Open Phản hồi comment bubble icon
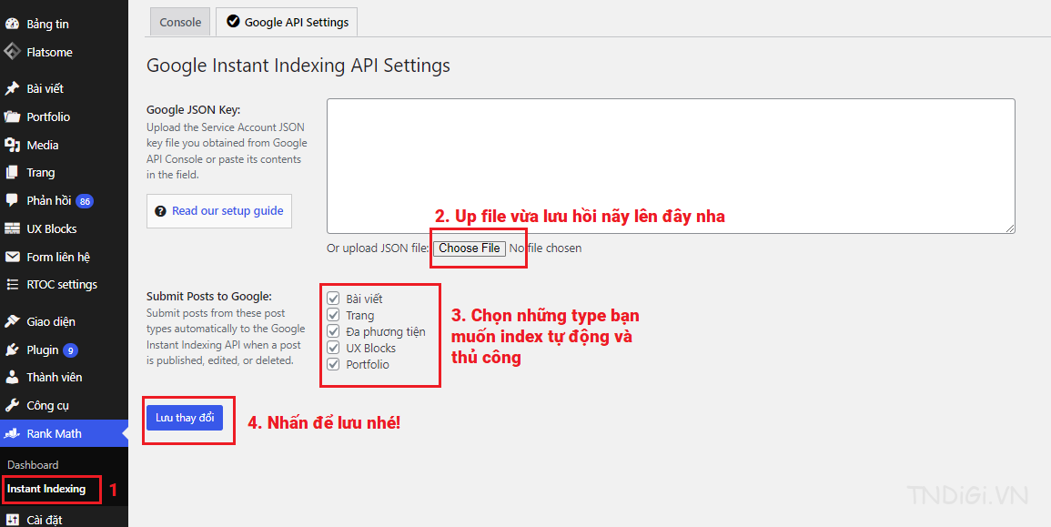This screenshot has height=527, width=1051. point(12,200)
